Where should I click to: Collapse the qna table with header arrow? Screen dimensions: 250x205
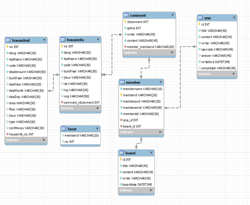(234, 18)
